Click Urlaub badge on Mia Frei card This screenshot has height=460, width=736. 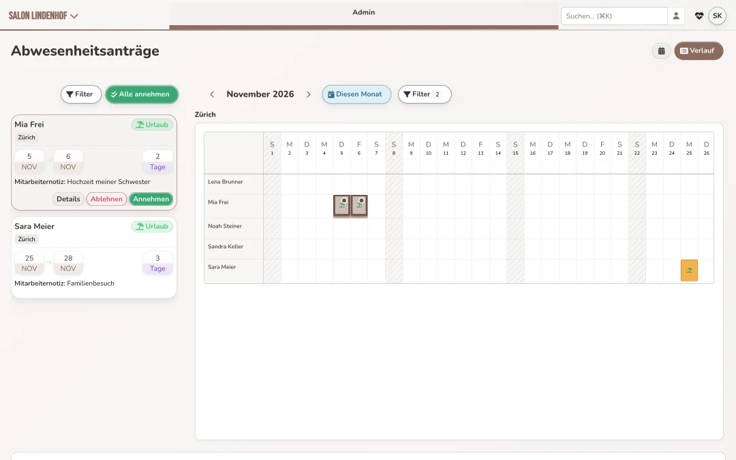(x=152, y=125)
